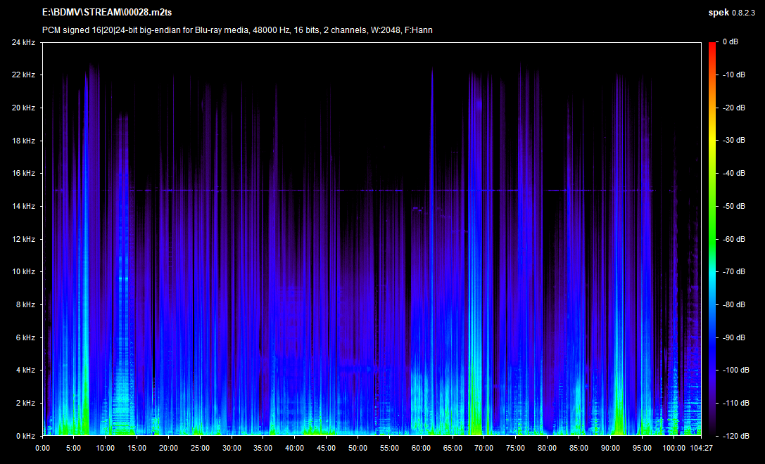Click the file path title 00028.m2ts
The height and width of the screenshot is (464, 765).
click(107, 13)
